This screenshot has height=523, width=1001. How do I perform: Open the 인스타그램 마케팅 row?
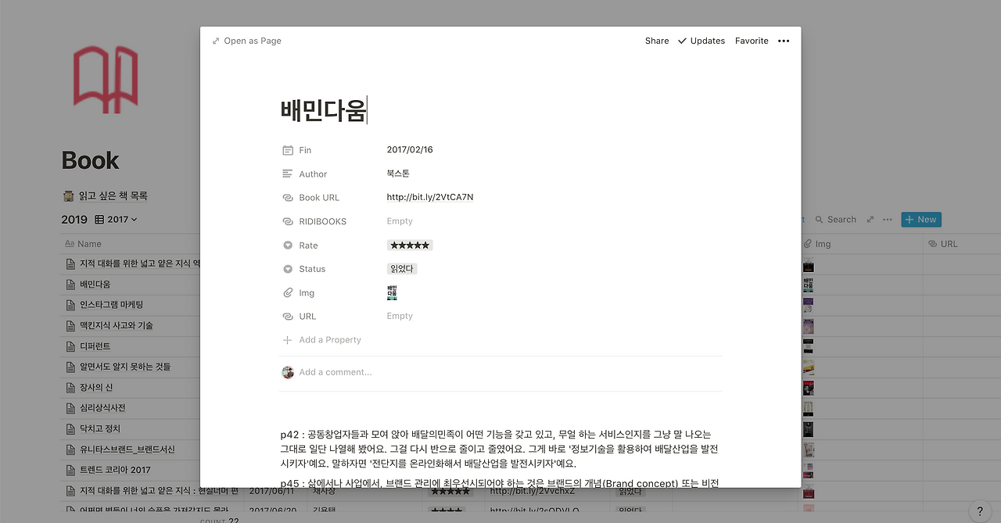pos(111,305)
